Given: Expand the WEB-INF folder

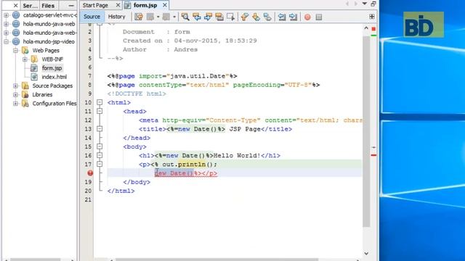Looking at the screenshot, I should coord(25,59).
